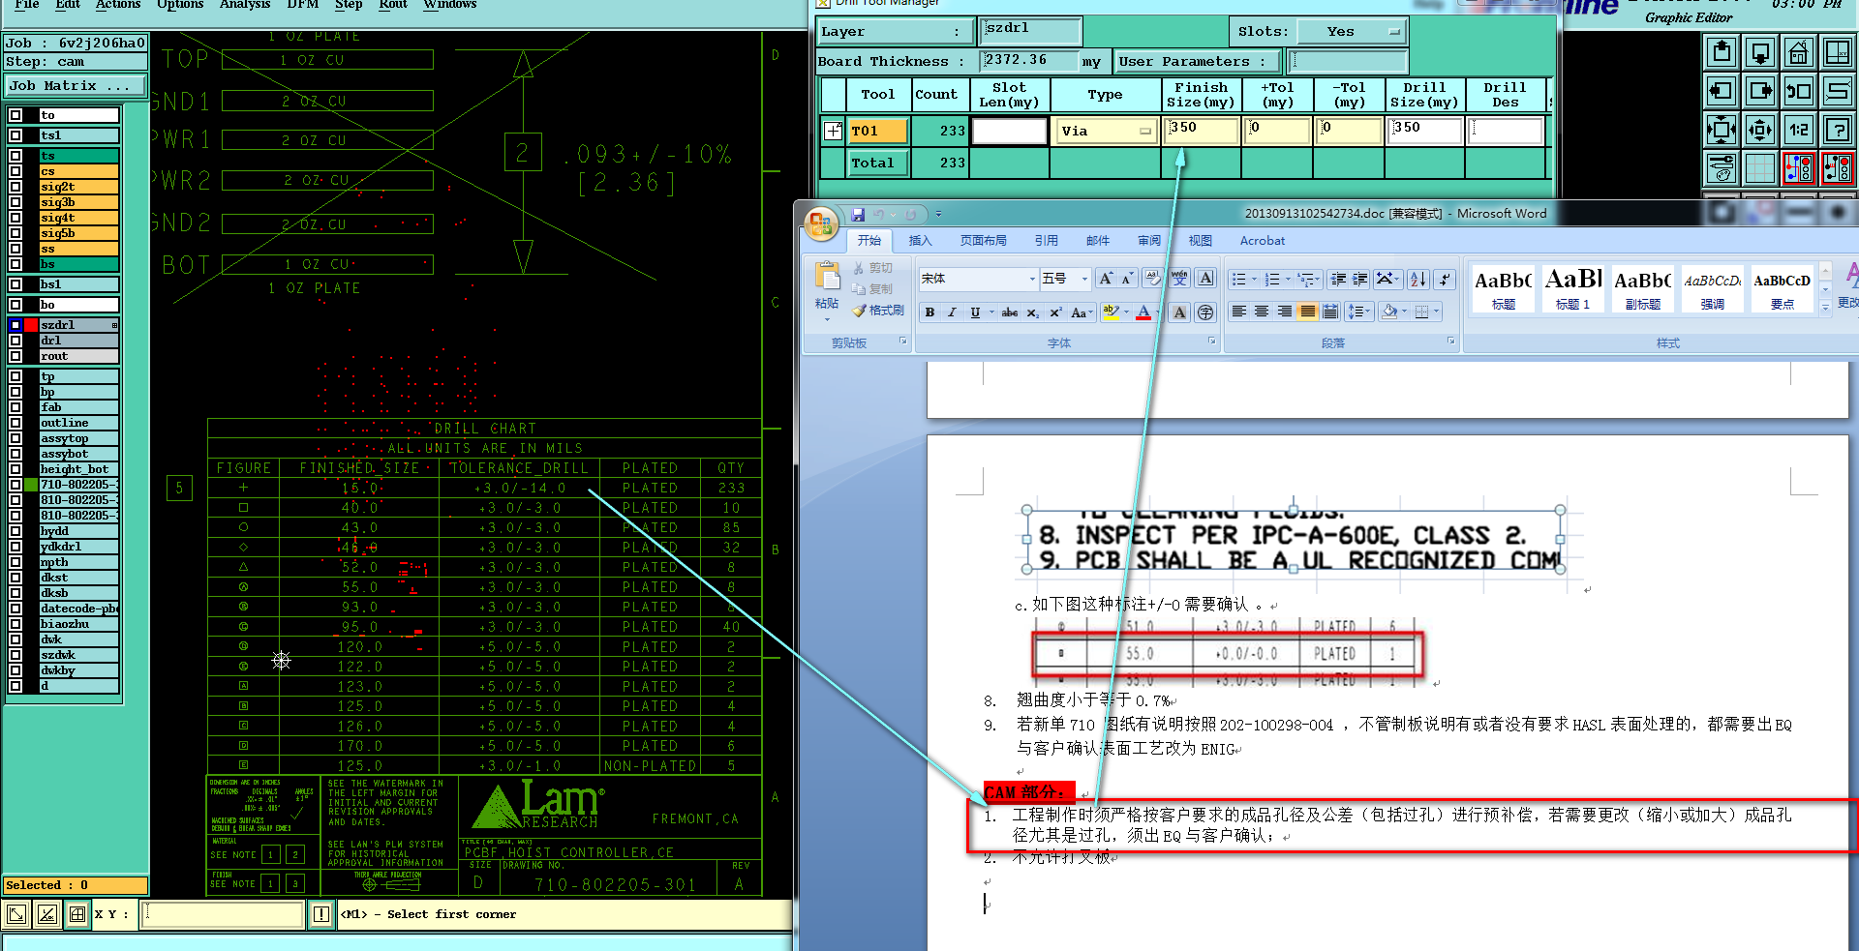Image resolution: width=1859 pixels, height=951 pixels.
Task: Toggle the checkbox for layer cs
Action: [x=15, y=171]
